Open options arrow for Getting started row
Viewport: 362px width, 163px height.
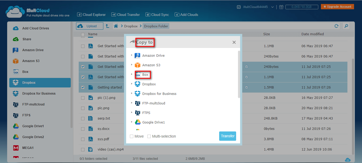point(246,87)
